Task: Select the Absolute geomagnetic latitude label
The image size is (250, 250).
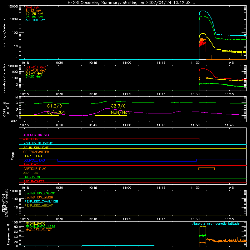Action: (216, 224)
